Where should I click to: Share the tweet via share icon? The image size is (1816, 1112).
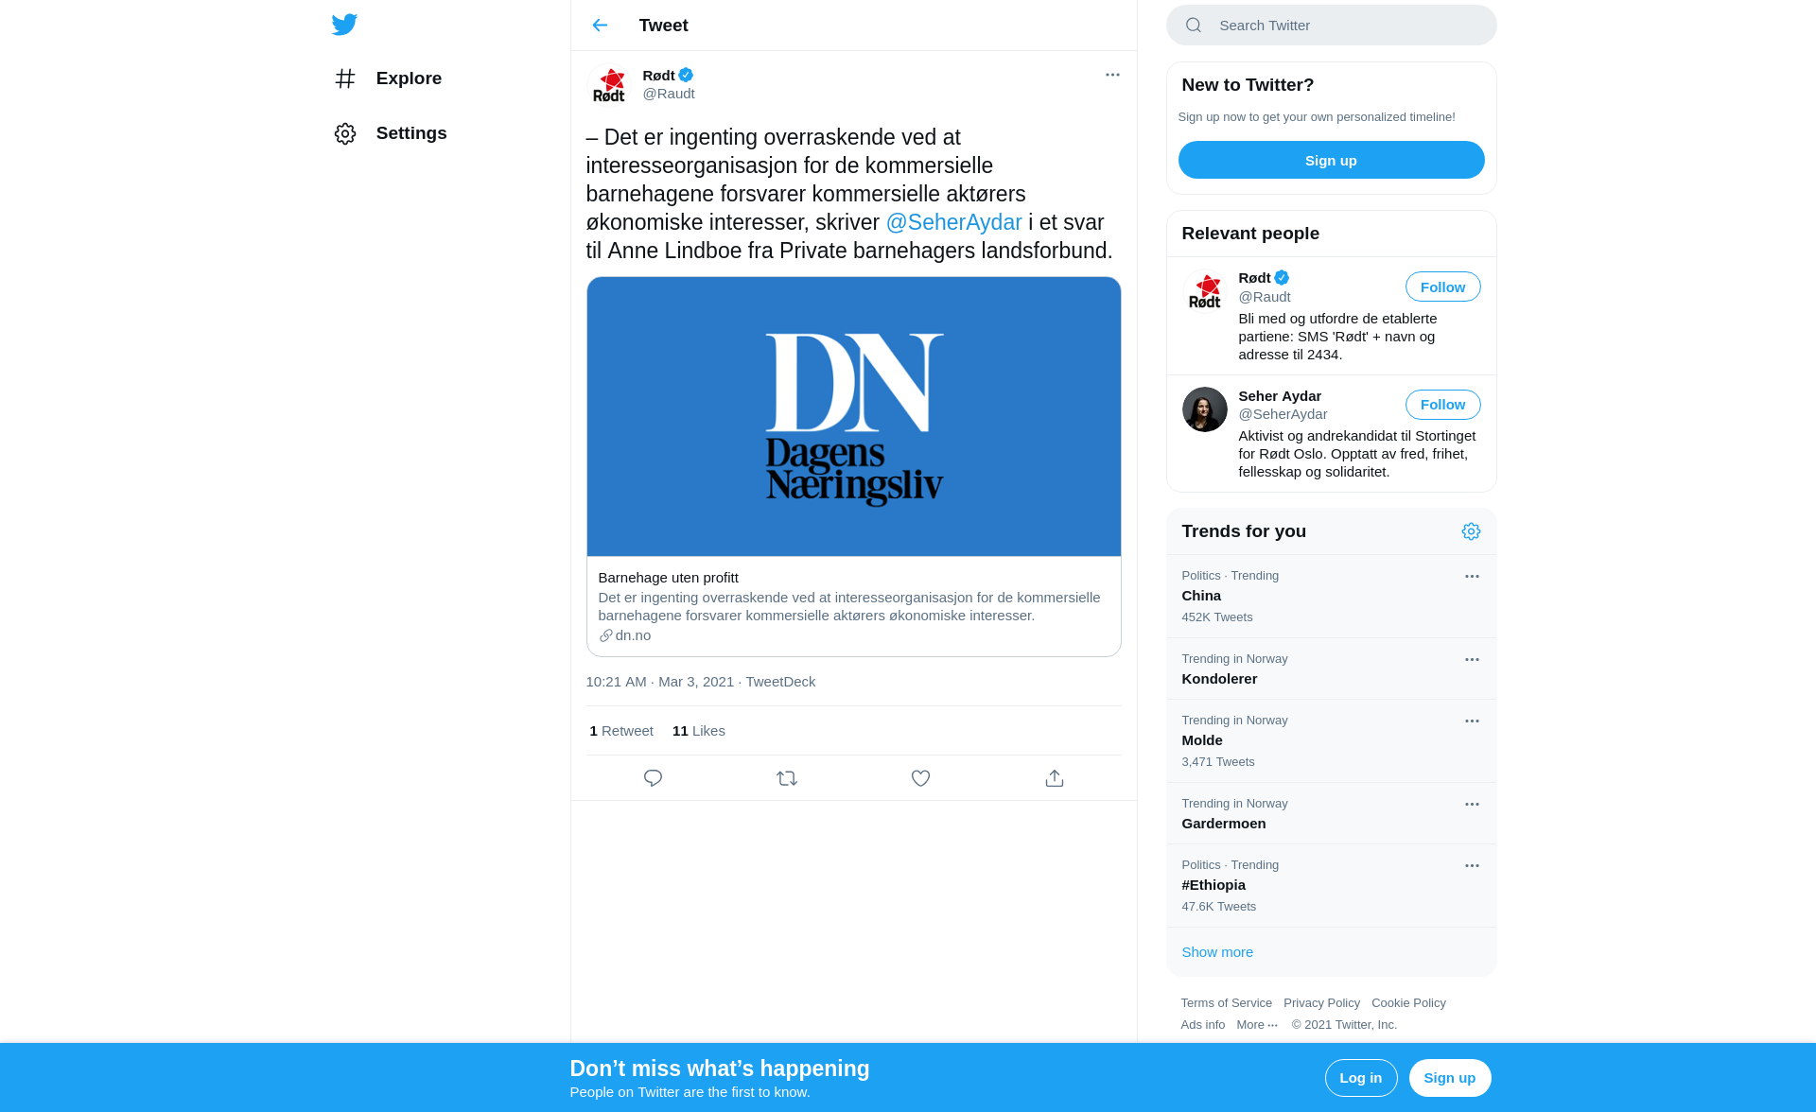(x=1055, y=778)
